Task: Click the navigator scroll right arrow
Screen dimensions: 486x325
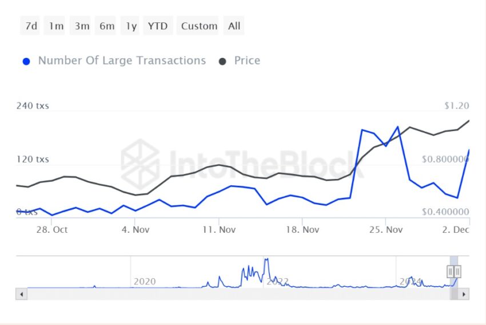Action: (464, 294)
